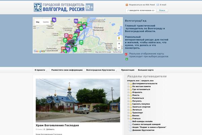Open the Большая карта menu item

pos(146,70)
